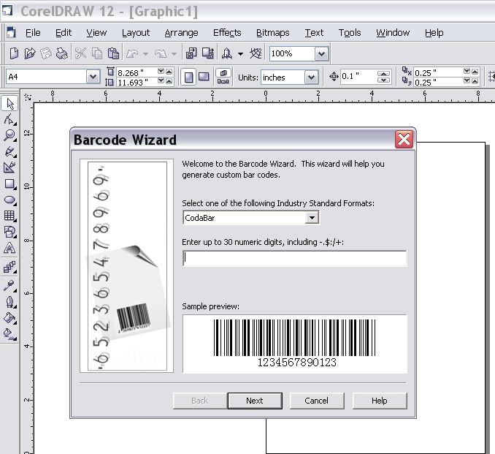Open the Corel Online icon
This screenshot has width=495, height=454.
[256, 53]
